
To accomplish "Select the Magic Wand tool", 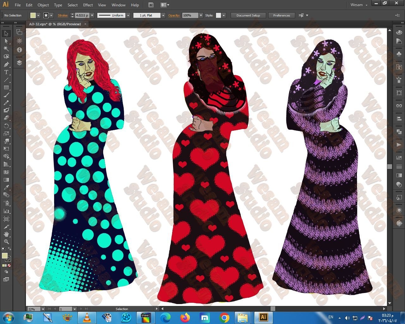I will pos(6,49).
